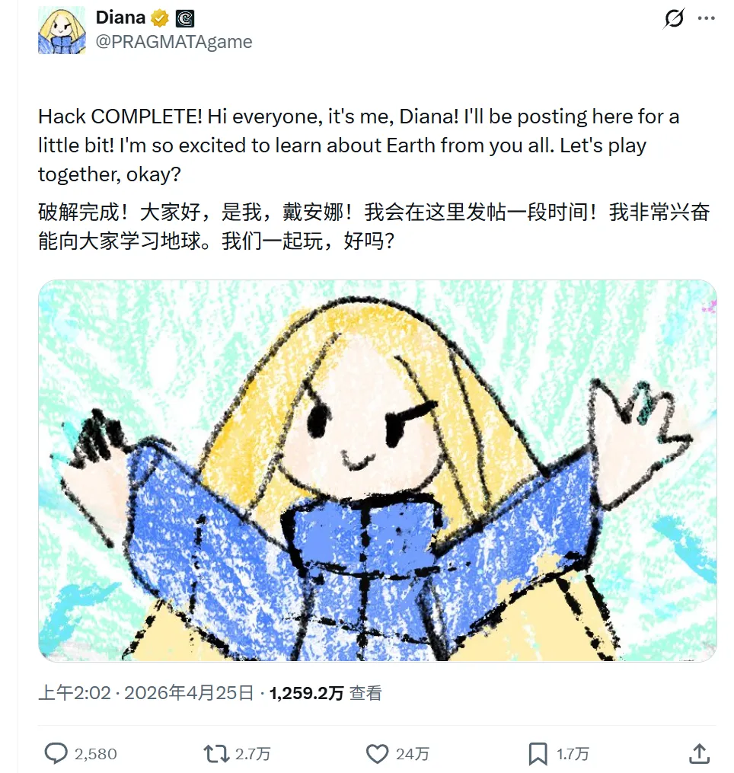This screenshot has width=734, height=773.
Task: Repost this post with retweet icon
Action: (216, 753)
